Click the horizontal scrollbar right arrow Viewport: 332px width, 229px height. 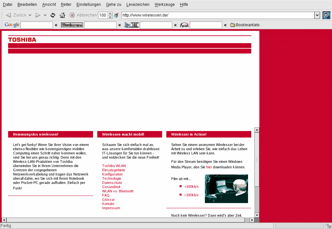tap(252, 220)
